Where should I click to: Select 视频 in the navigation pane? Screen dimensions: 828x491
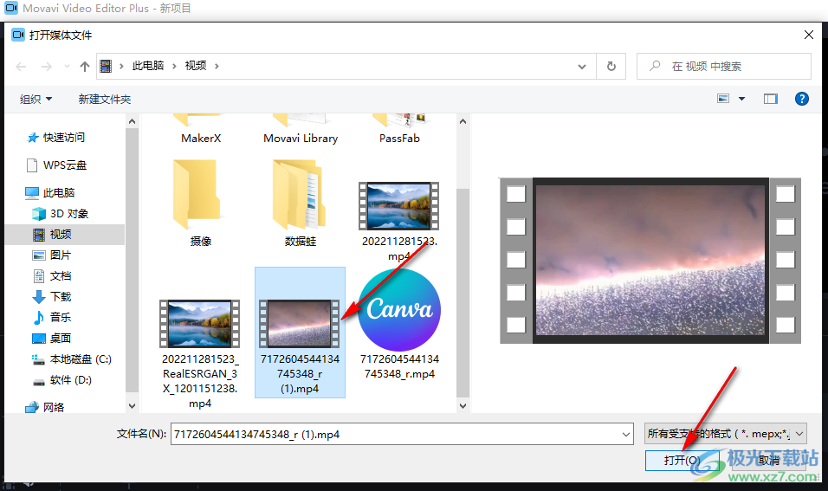(64, 235)
